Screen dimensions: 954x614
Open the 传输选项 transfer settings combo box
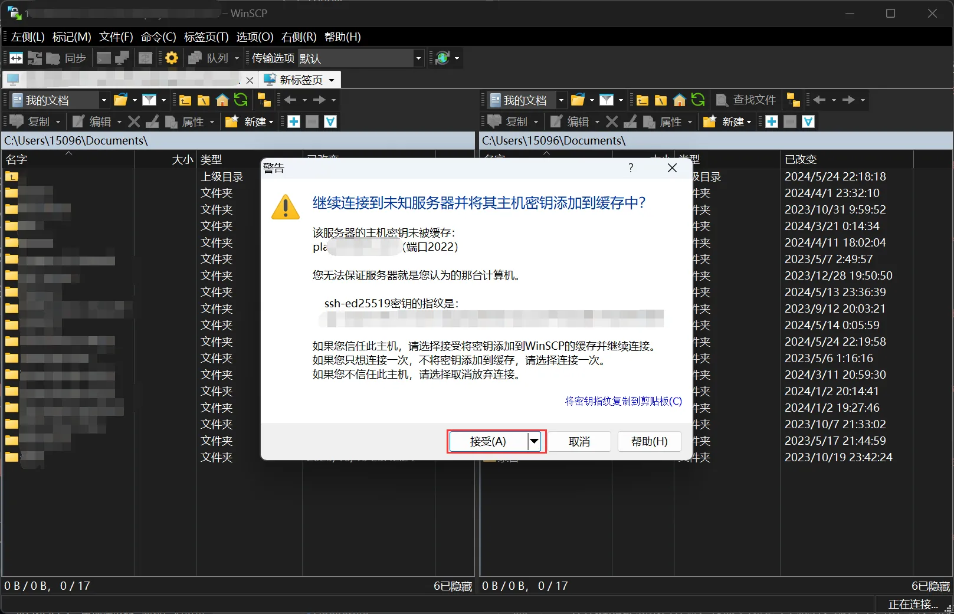coord(361,58)
